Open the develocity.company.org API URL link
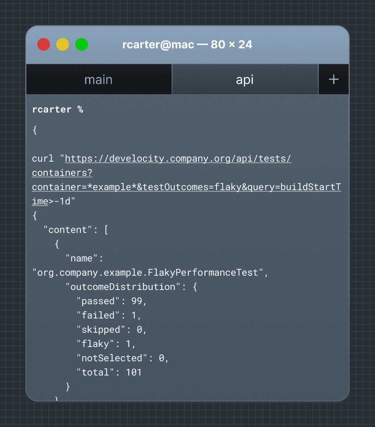 [178, 158]
